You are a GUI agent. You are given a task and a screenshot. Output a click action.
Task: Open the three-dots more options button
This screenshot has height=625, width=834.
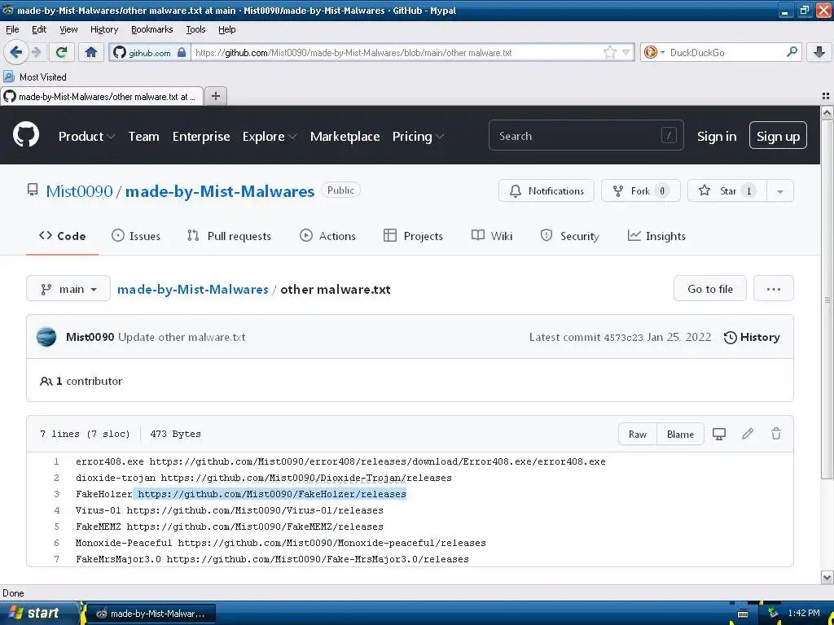(774, 289)
